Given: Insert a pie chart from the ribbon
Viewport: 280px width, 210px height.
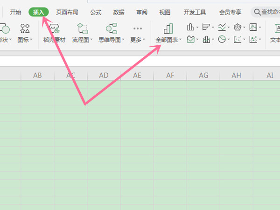Looking at the screenshot, I should 222,40.
